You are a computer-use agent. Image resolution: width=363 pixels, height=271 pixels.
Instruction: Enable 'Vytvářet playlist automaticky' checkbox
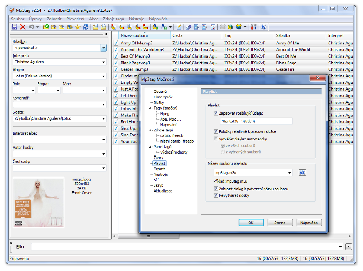[x=216, y=139]
